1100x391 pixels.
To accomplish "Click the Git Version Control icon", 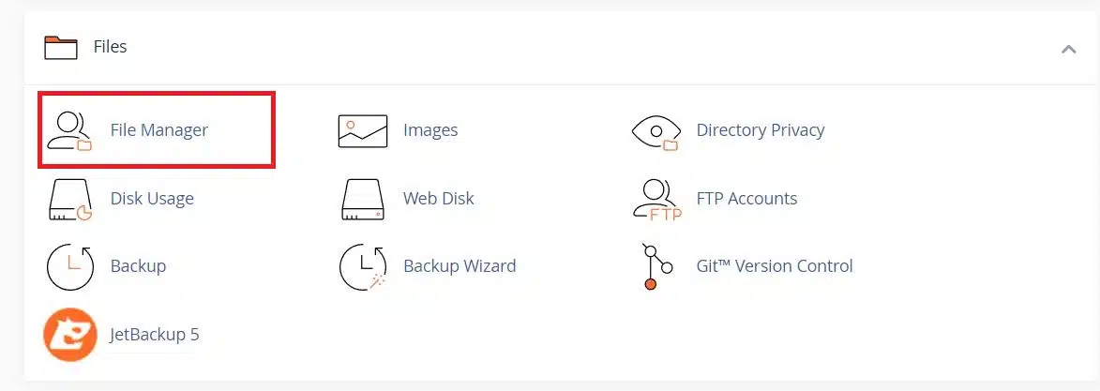I will (655, 266).
